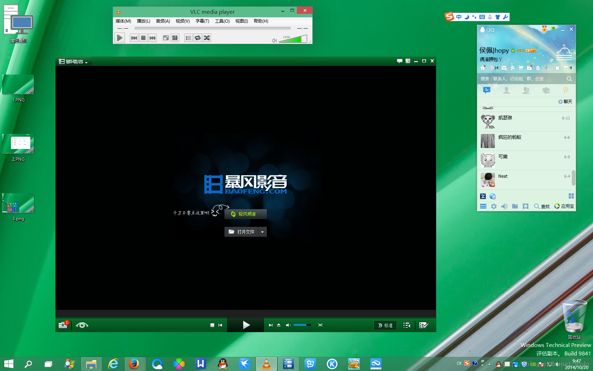Open chat with Neat
Viewport: 593px width, 371px height.
525,180
